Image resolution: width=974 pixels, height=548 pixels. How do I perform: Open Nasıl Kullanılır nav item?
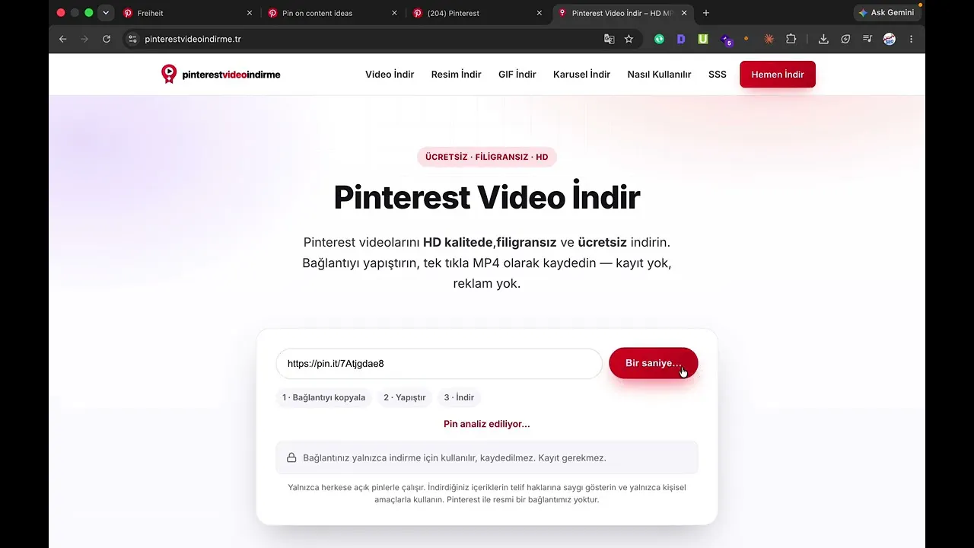659,75
